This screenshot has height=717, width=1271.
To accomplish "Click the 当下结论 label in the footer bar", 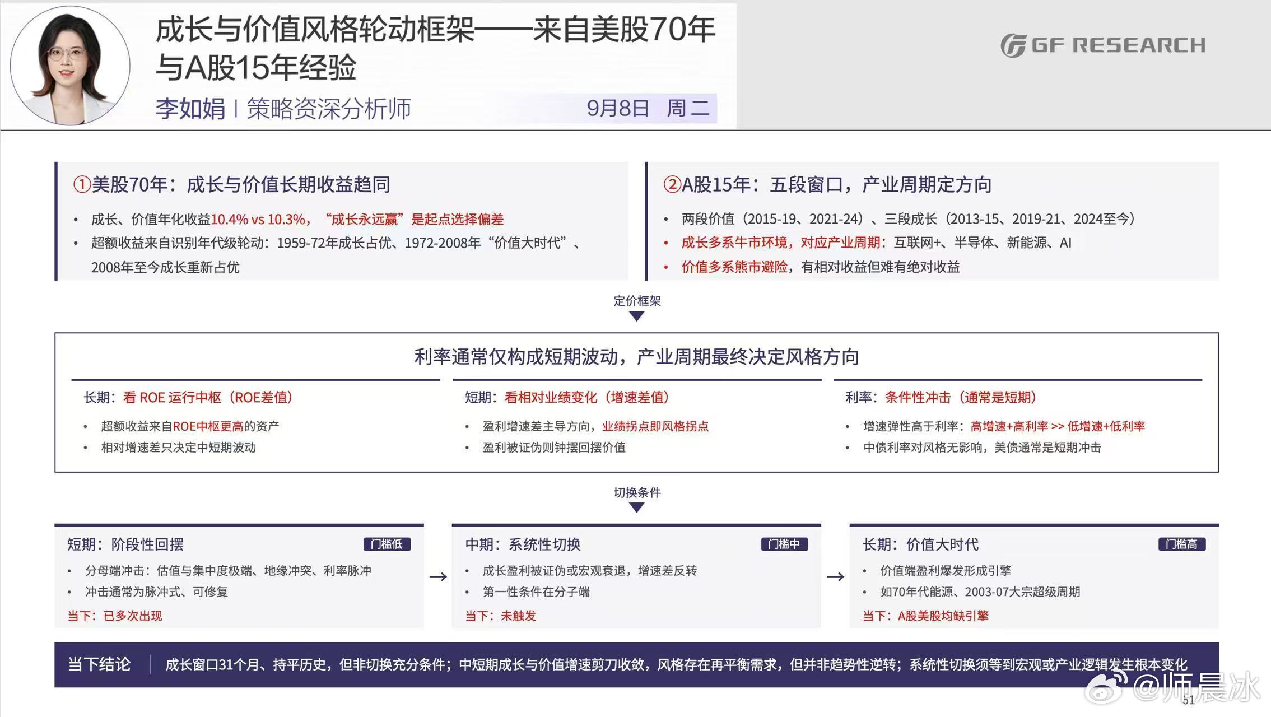I will [99, 664].
